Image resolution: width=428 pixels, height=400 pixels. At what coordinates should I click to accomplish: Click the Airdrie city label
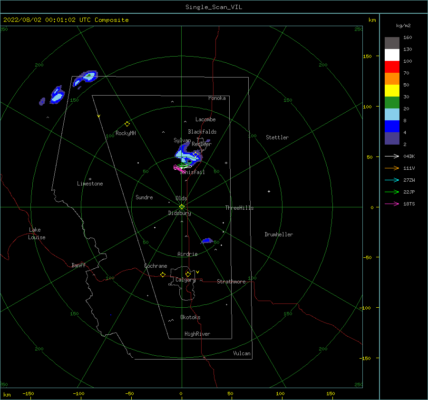point(187,254)
